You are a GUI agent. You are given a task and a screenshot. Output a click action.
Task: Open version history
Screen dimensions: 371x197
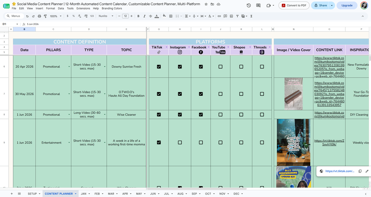tap(249, 5)
